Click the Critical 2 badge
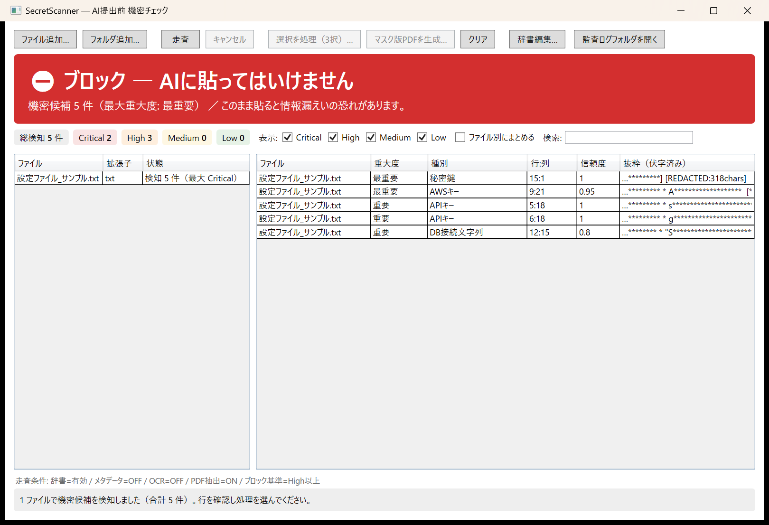The height and width of the screenshot is (525, 769). 95,138
